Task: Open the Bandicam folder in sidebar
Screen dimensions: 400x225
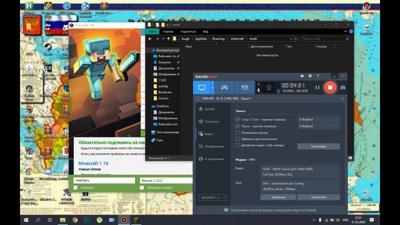Action: tap(165, 92)
